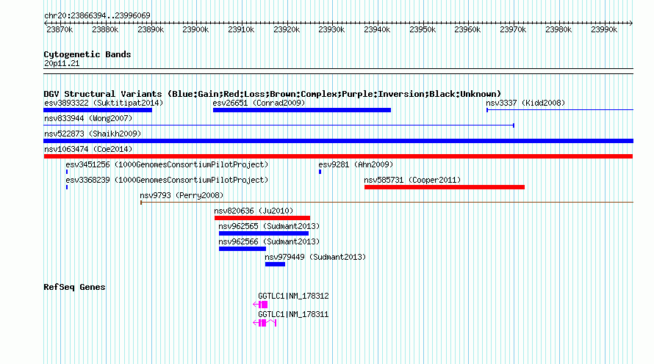This screenshot has width=654, height=364.
Task: Select the nsv979449 (Sudmant2013) blue bar
Action: coord(275,264)
